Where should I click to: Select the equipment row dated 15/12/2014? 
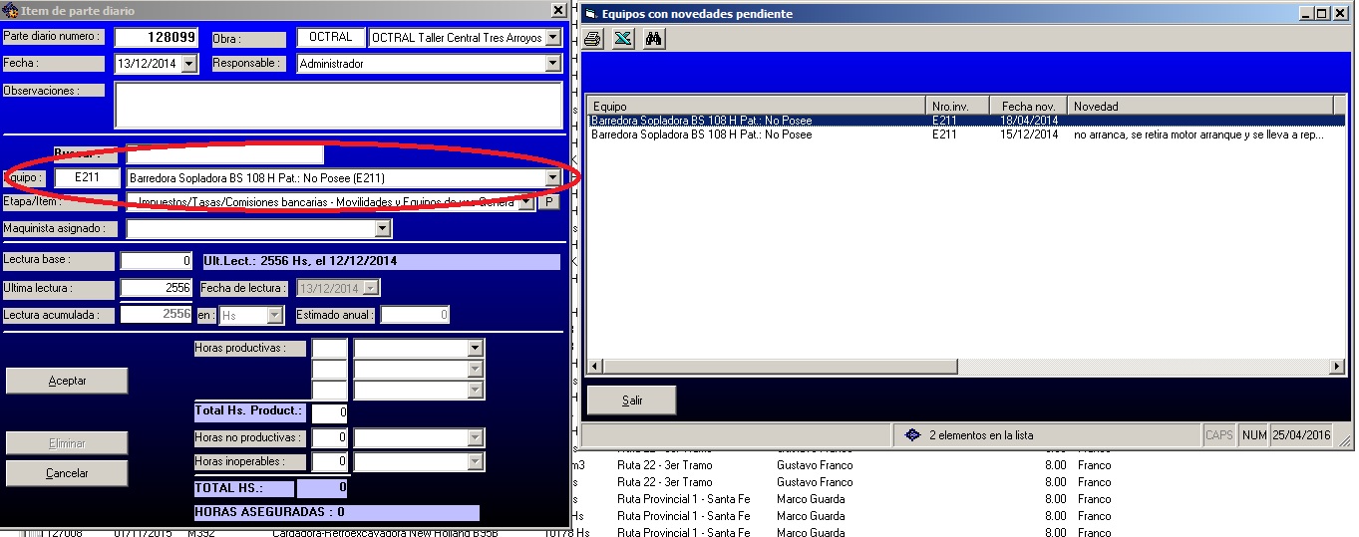(x=758, y=134)
